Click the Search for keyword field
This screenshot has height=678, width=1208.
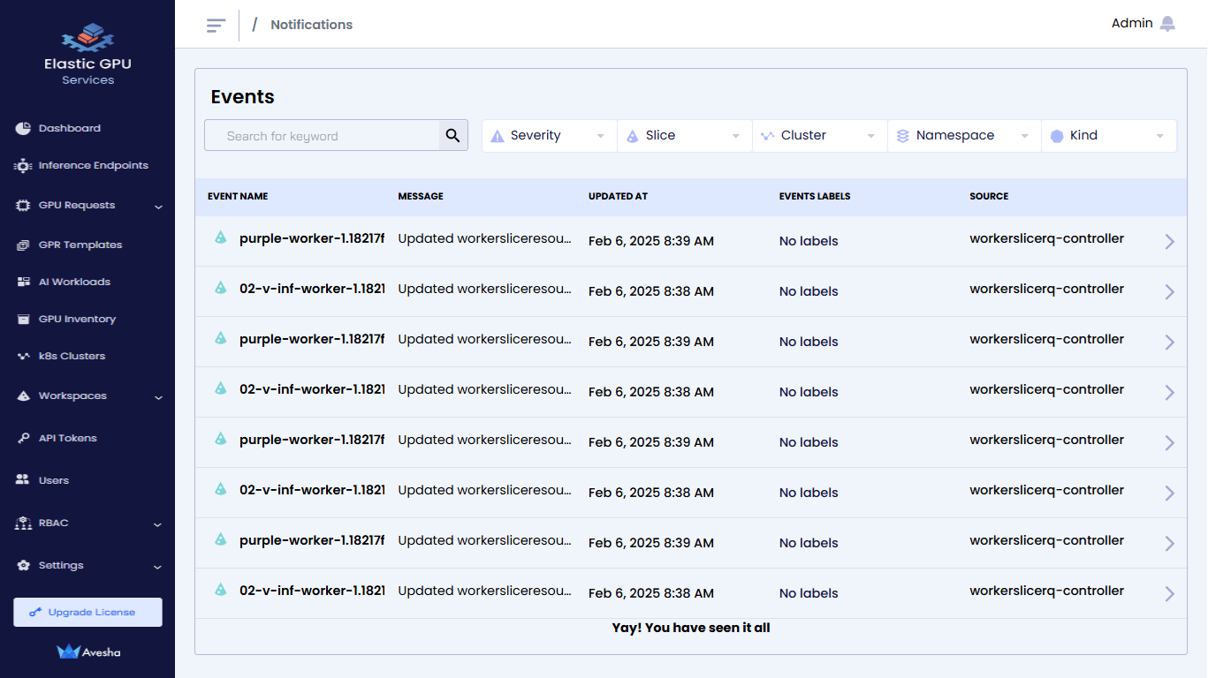click(x=323, y=136)
